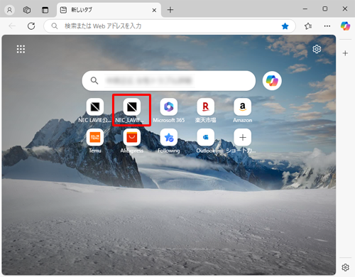Open the Favorites list button
This screenshot has width=355, height=277.
click(x=308, y=26)
